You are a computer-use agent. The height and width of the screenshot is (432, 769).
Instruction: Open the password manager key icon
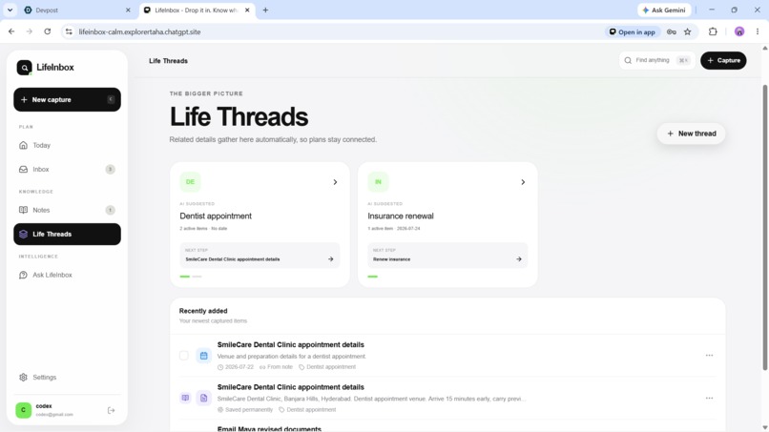pyautogui.click(x=672, y=31)
